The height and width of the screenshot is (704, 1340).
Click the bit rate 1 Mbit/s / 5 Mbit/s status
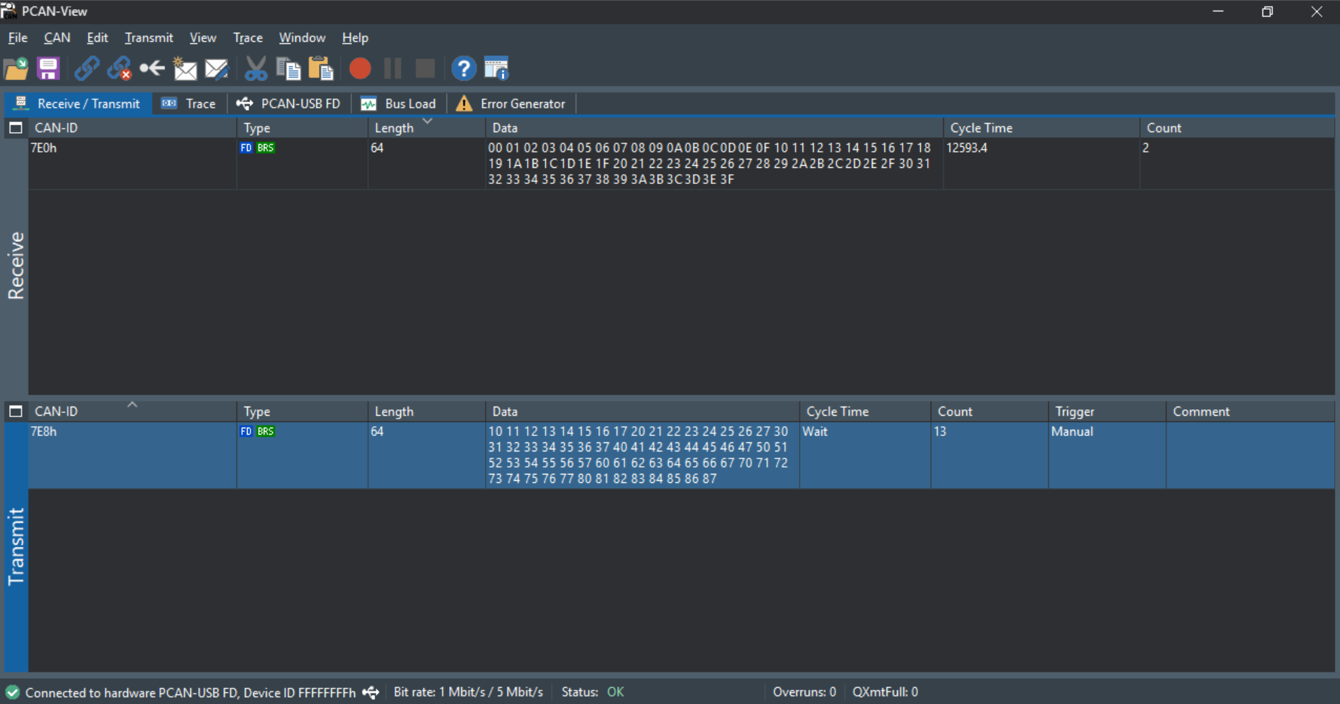click(x=468, y=692)
